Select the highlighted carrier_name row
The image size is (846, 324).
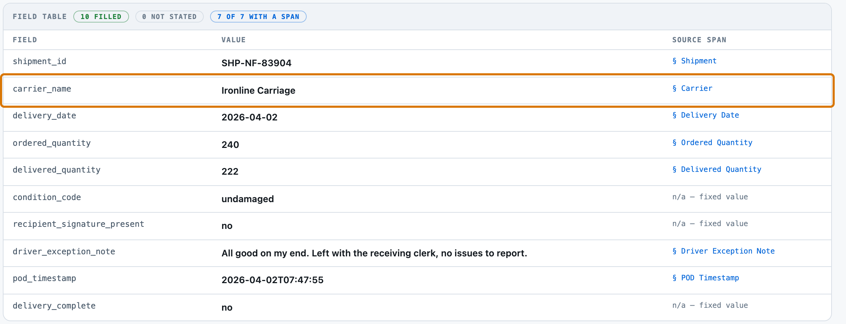point(417,91)
